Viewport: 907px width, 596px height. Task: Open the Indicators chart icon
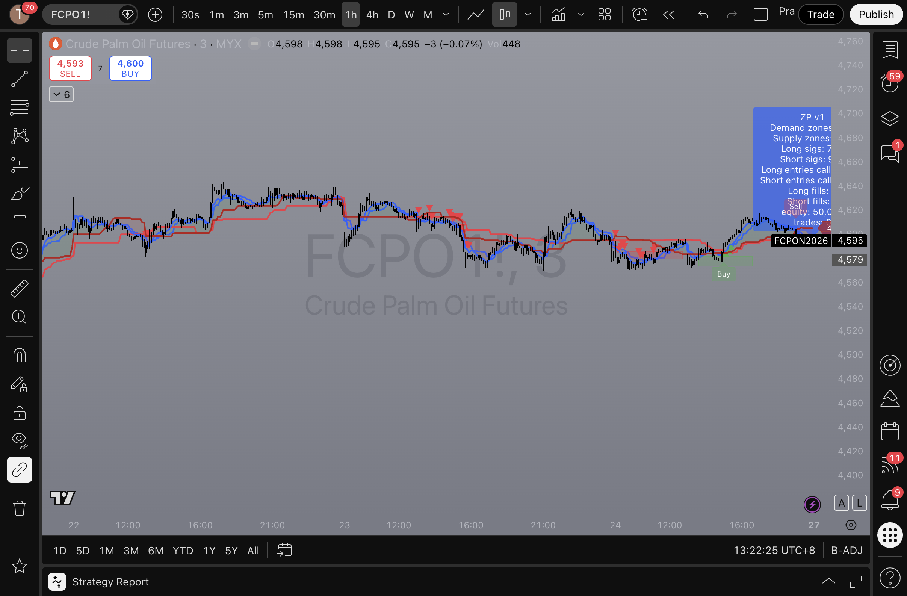point(558,15)
